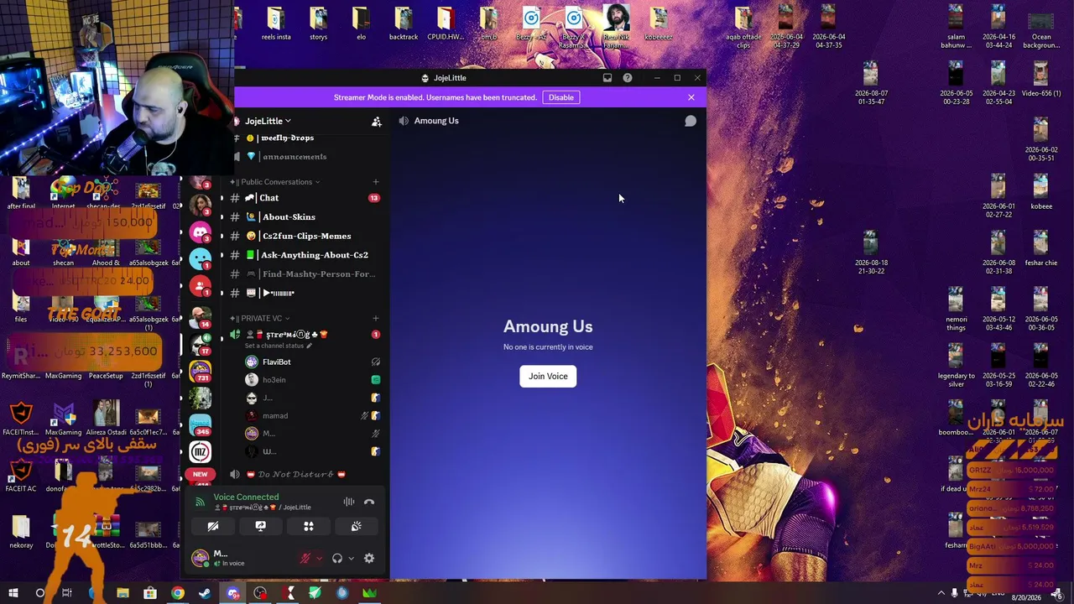
Task: Dismiss the Streamer Mode banner
Action: [691, 97]
